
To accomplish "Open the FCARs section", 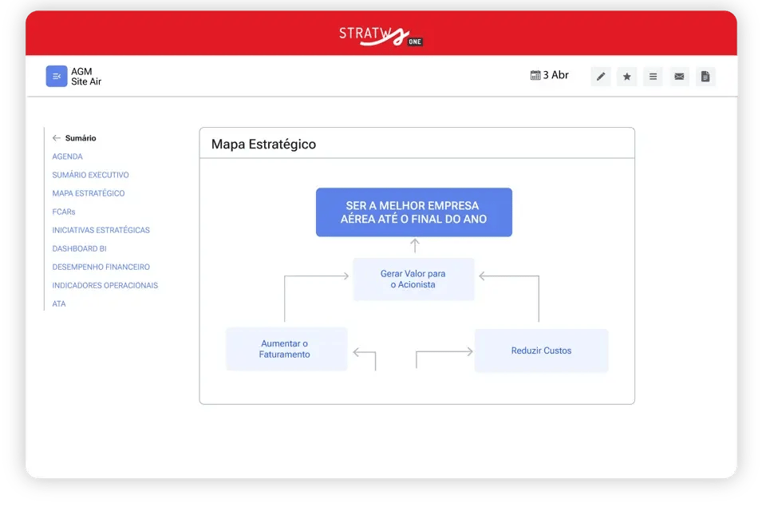I will (x=64, y=212).
